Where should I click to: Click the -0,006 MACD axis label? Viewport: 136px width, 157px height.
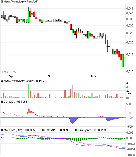pyautogui.click(x=131, y=155)
